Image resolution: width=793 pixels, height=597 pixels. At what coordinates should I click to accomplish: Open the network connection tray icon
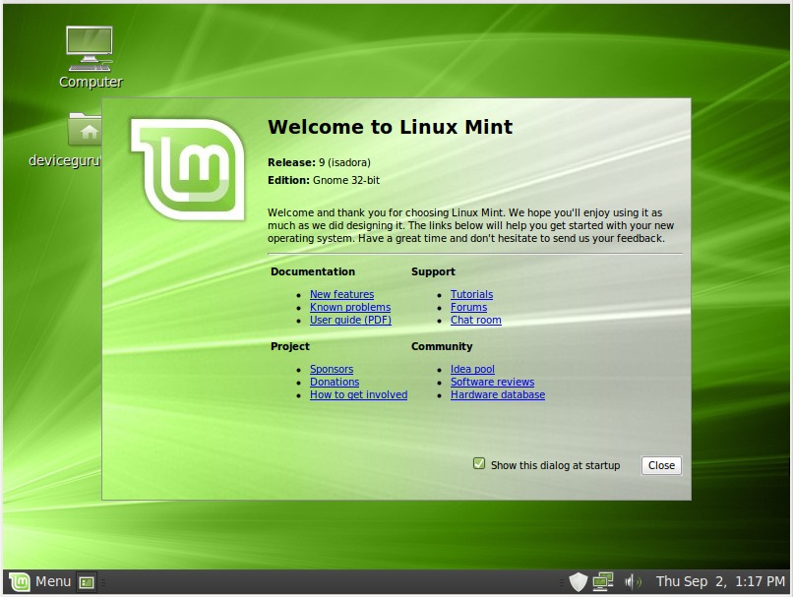[x=603, y=582]
